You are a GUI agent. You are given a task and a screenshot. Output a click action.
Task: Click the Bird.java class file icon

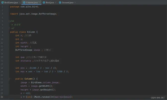(44, 2)
